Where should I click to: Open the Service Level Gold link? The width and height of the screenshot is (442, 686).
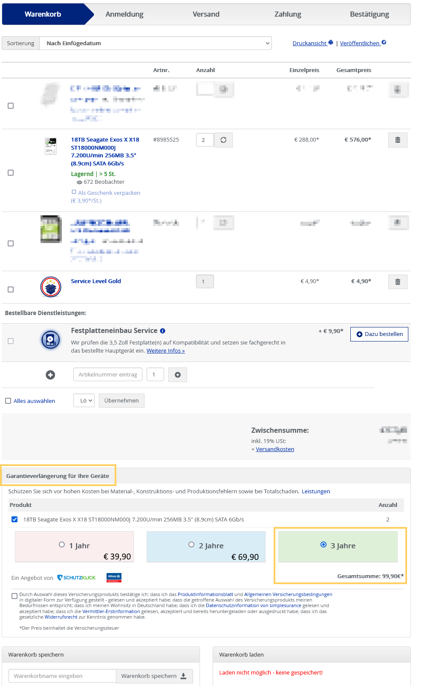click(96, 281)
